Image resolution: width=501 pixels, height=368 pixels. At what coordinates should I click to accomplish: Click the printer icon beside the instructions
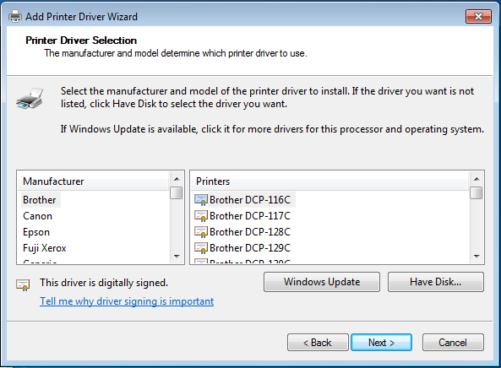[x=30, y=98]
